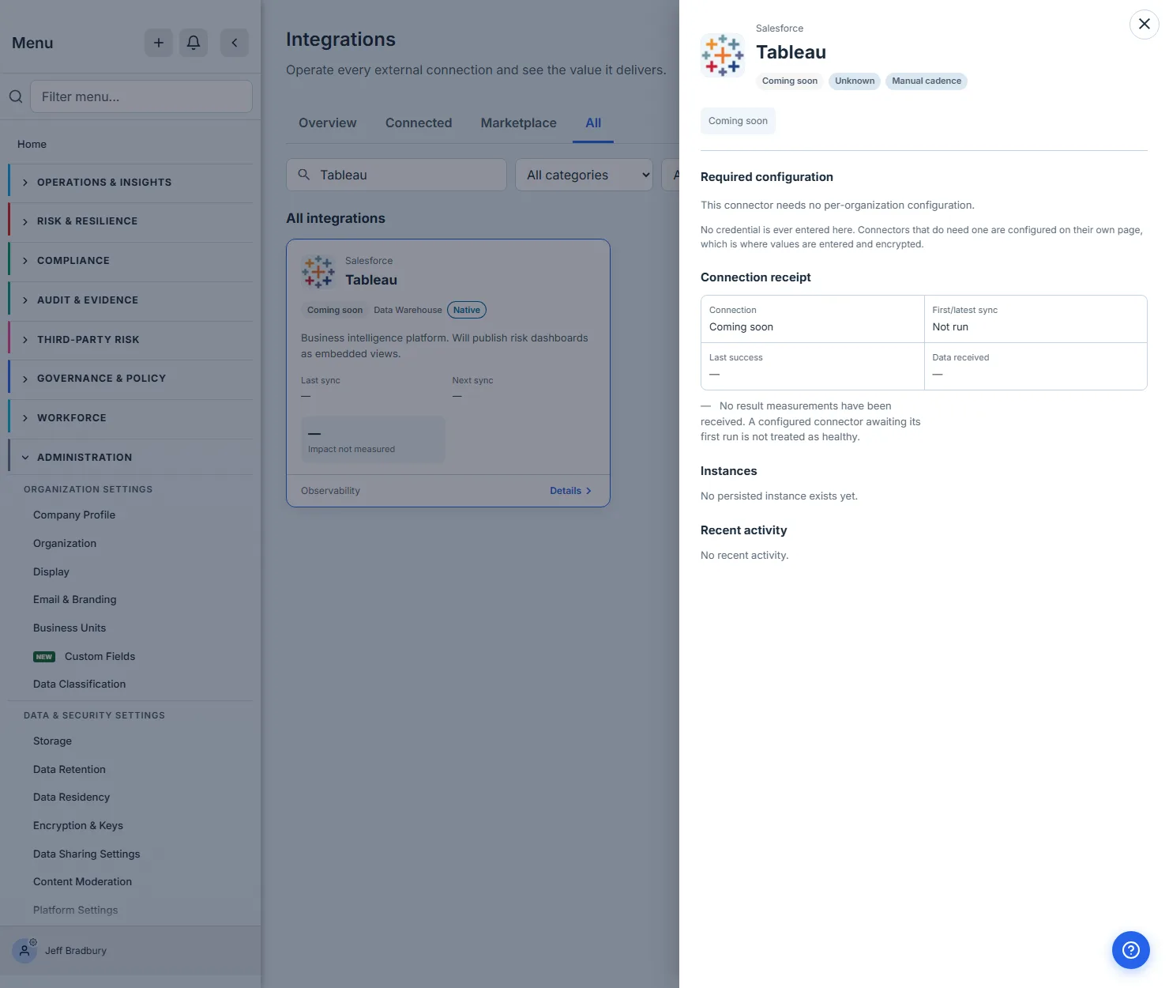Image resolution: width=1169 pixels, height=988 pixels.
Task: Switch to the Overview tab
Action: click(327, 123)
